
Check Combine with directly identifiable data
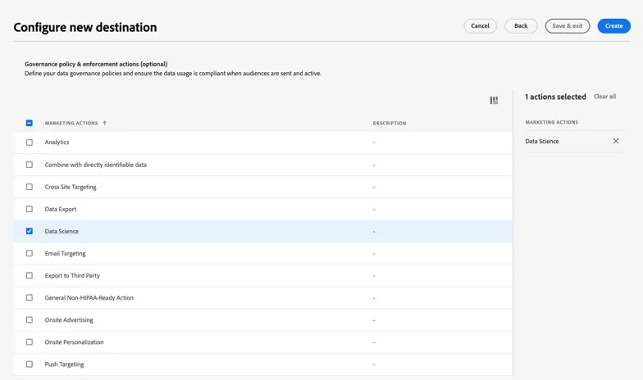click(30, 165)
